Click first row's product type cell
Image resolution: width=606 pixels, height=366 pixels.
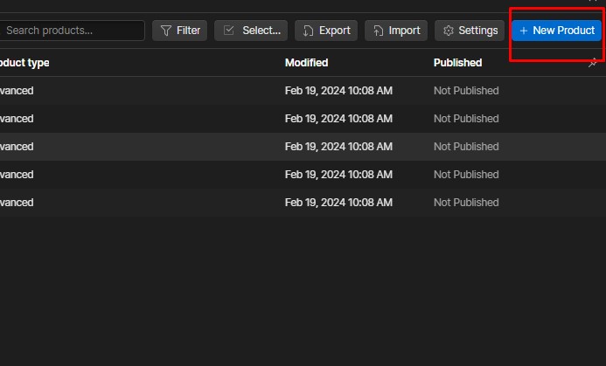[x=17, y=91]
